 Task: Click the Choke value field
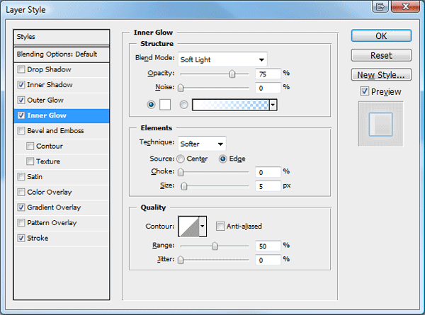268,172
